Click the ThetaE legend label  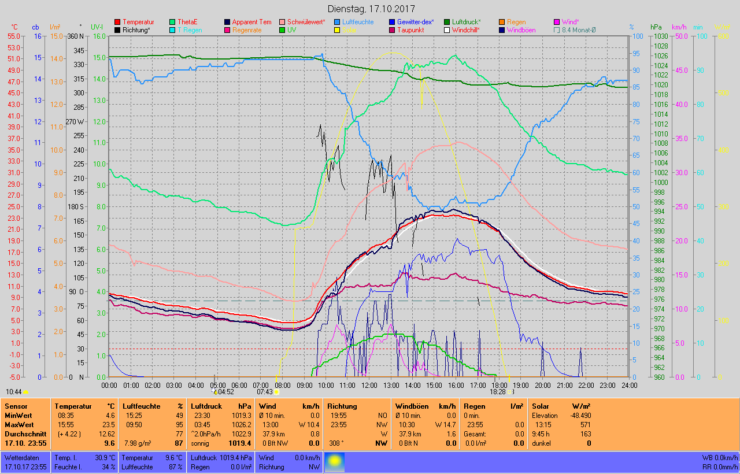(x=187, y=22)
